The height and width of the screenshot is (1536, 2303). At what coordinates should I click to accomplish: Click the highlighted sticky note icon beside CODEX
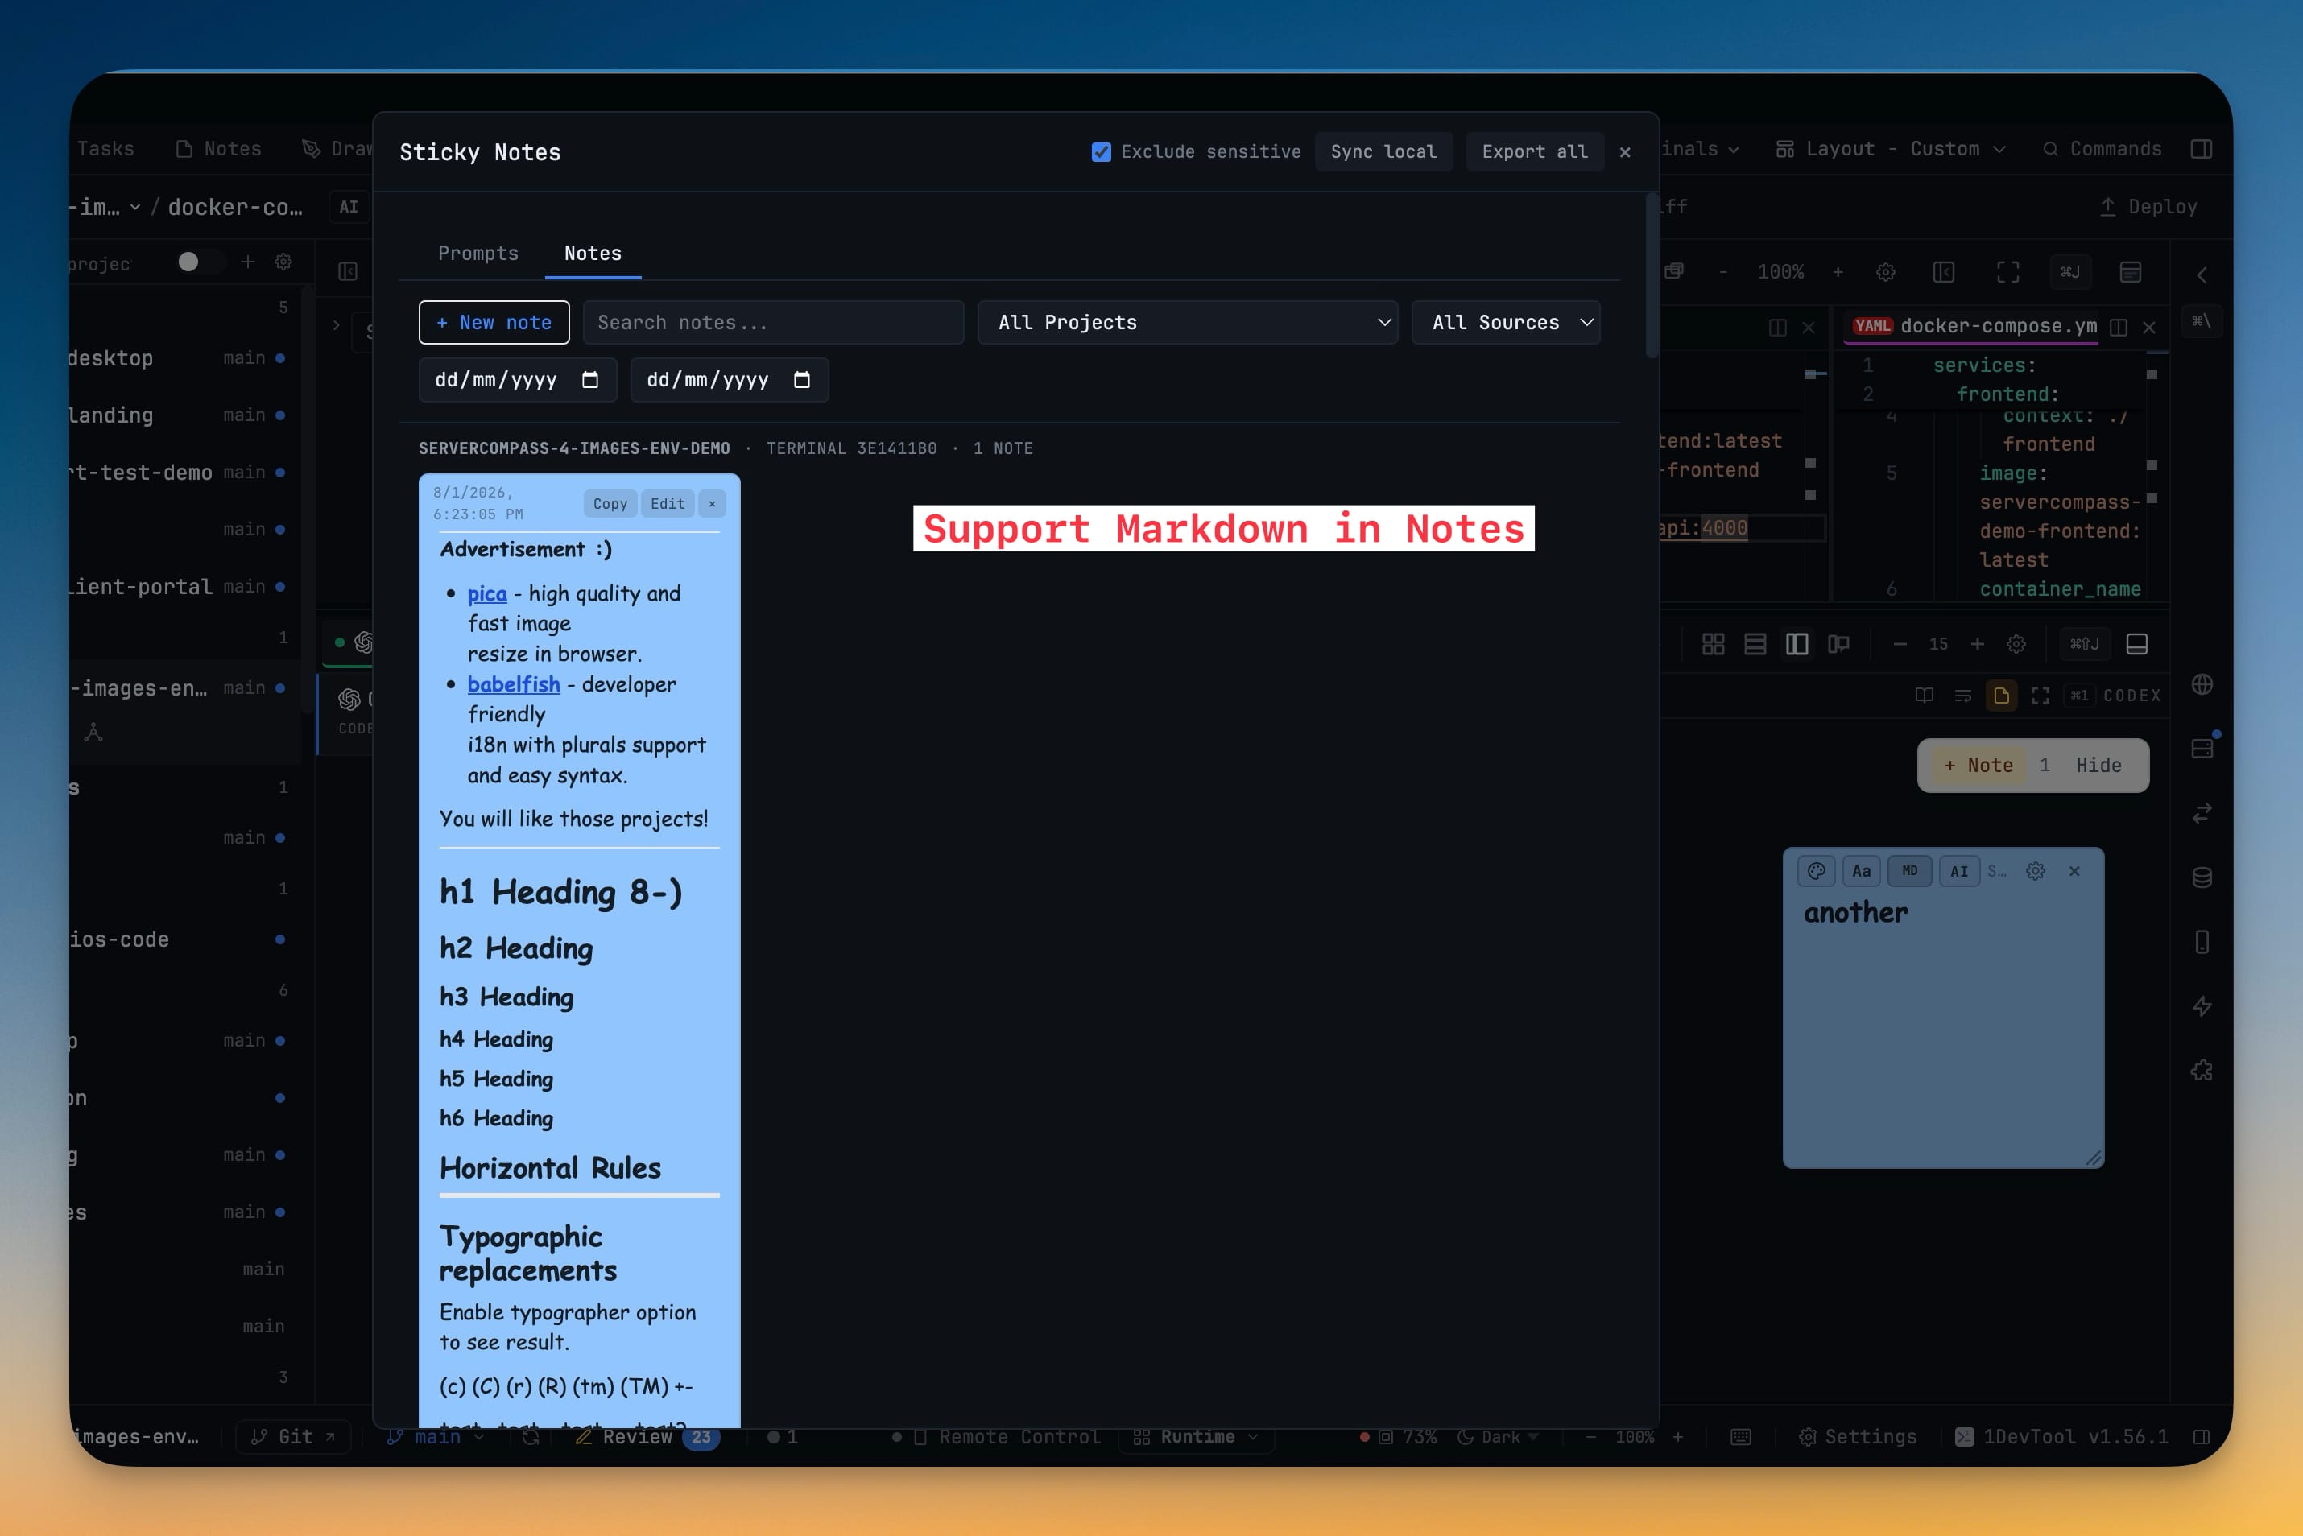(2001, 696)
